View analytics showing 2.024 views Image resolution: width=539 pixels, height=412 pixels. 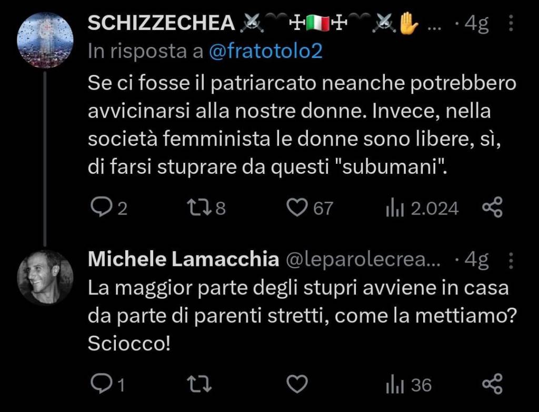tap(395, 209)
